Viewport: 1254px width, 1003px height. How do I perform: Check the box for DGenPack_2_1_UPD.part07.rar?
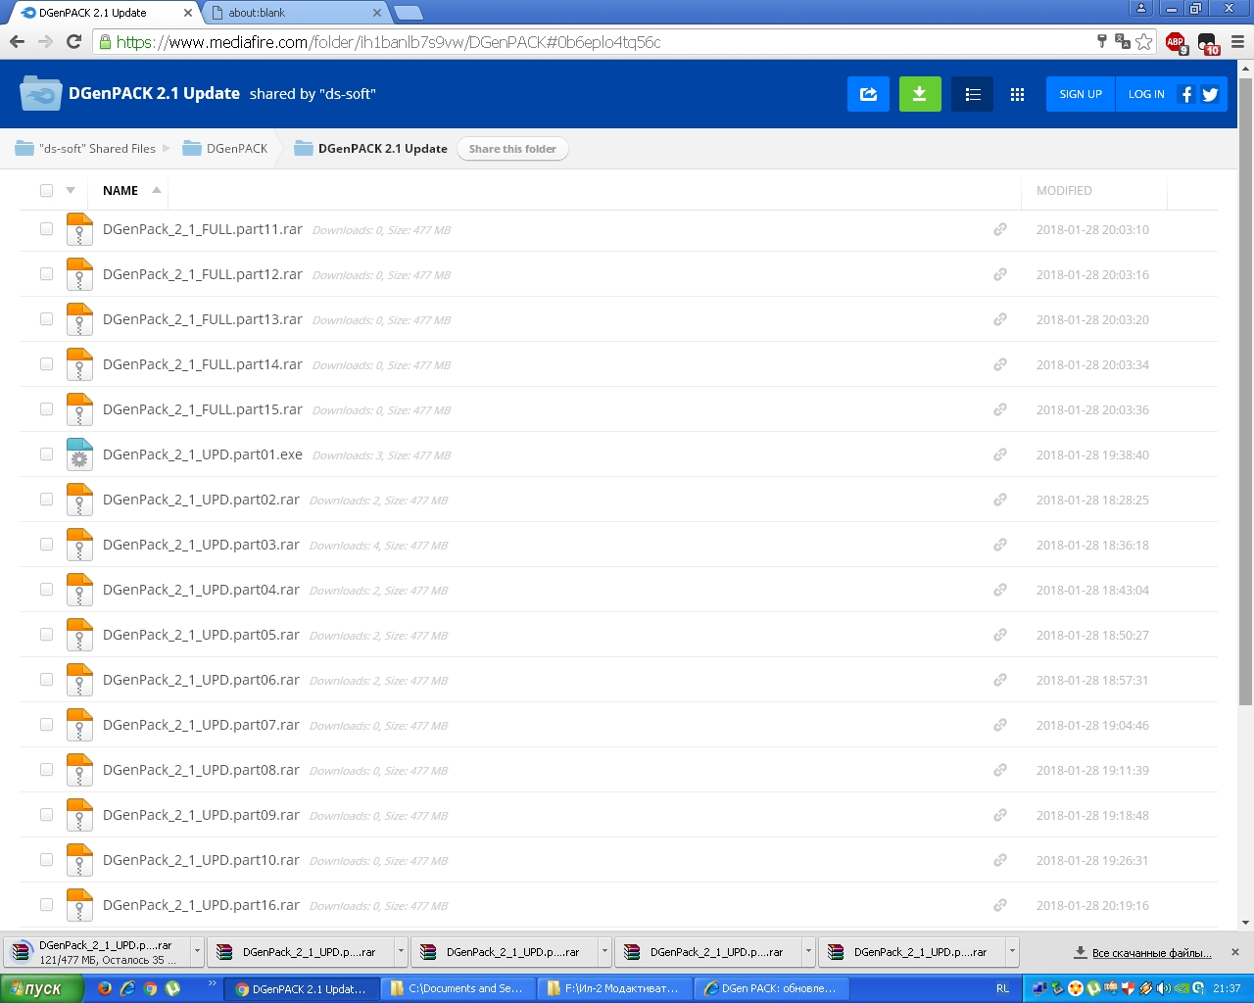46,725
